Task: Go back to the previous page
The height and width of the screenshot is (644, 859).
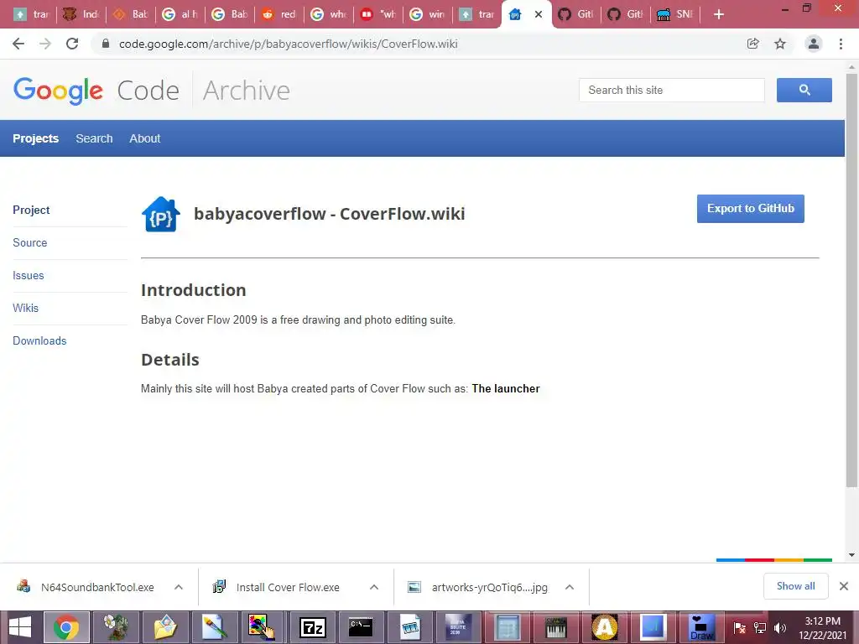Action: [18, 44]
